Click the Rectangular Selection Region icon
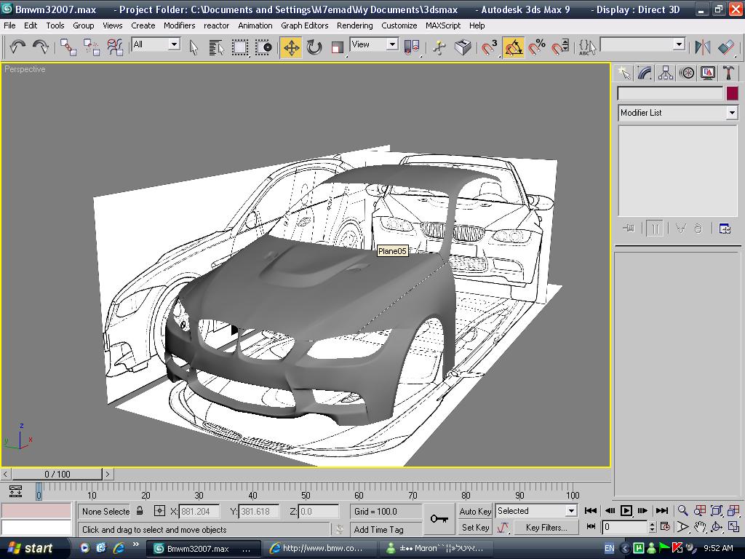This screenshot has width=745, height=559. coord(240,47)
